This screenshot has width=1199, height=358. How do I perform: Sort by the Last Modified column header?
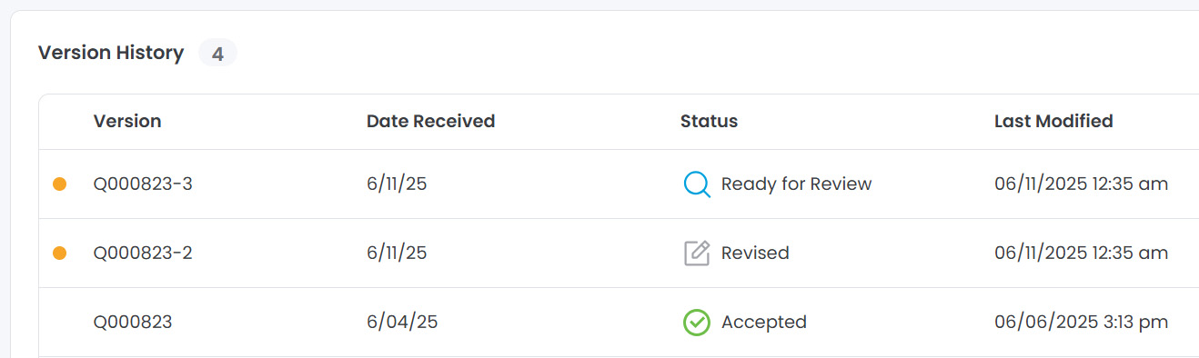point(1053,121)
